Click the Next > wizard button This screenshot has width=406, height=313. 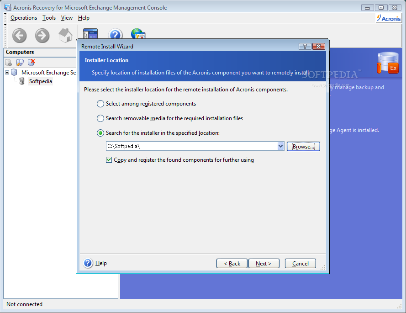(264, 264)
